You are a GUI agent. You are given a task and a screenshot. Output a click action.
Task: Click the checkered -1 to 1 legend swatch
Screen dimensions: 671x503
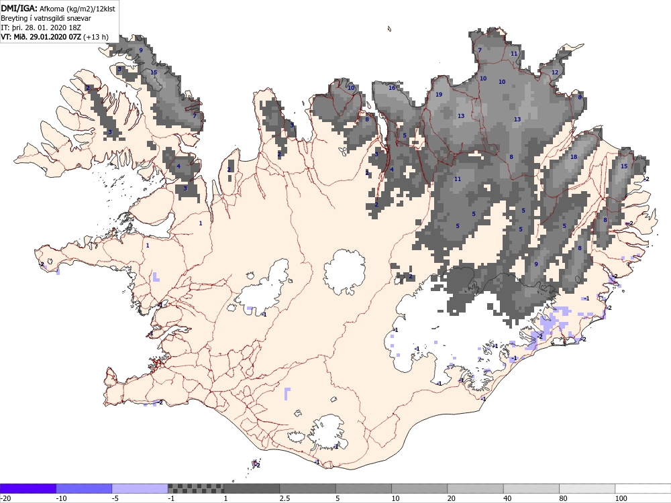(x=195, y=488)
